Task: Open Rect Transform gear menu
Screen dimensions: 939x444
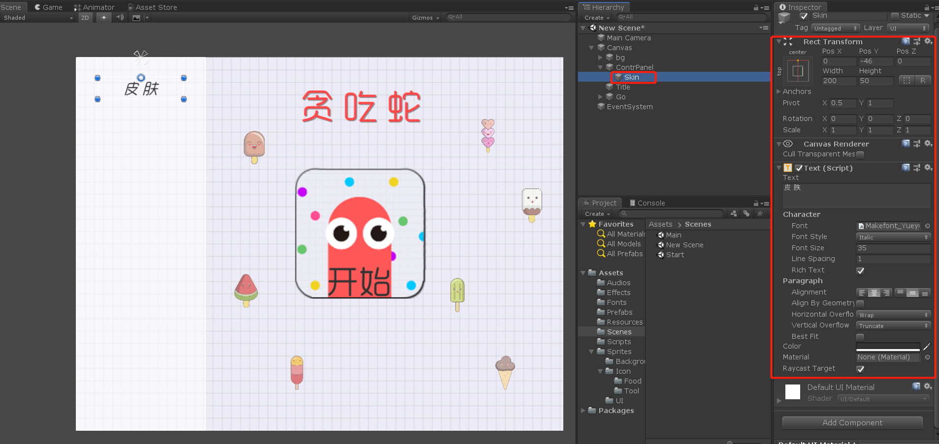Action: 928,41
